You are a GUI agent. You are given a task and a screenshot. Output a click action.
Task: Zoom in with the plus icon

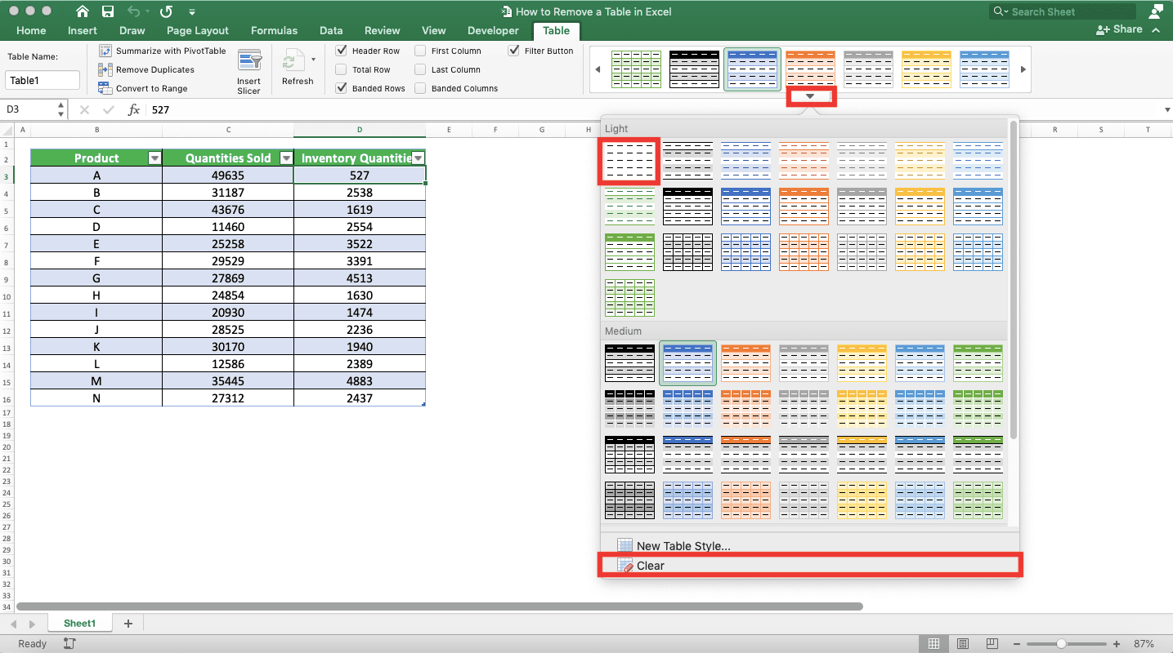(x=1115, y=644)
